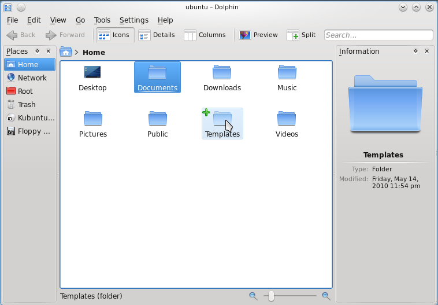Open the Settings menu
438x305 pixels.
point(133,20)
